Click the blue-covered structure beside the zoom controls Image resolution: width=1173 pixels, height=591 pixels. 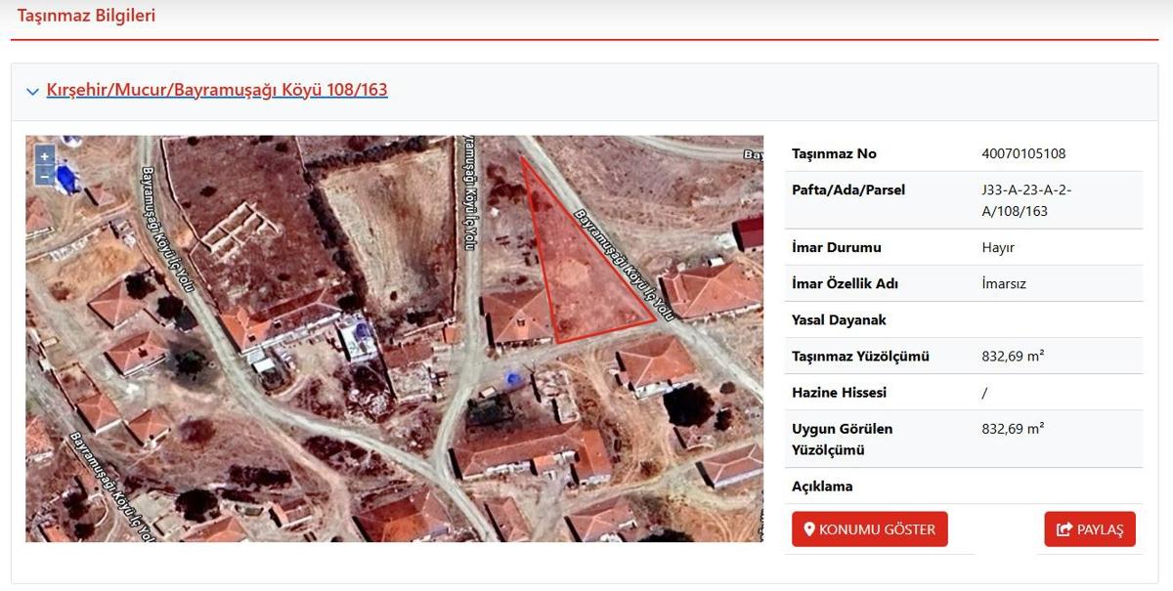pyautogui.click(x=66, y=179)
